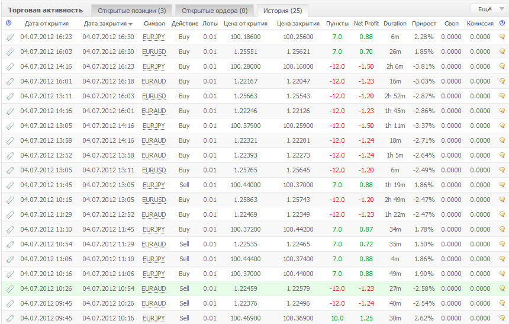Click attachment icon of trade opened 10:15
This screenshot has width=509, height=324.
[10, 200]
